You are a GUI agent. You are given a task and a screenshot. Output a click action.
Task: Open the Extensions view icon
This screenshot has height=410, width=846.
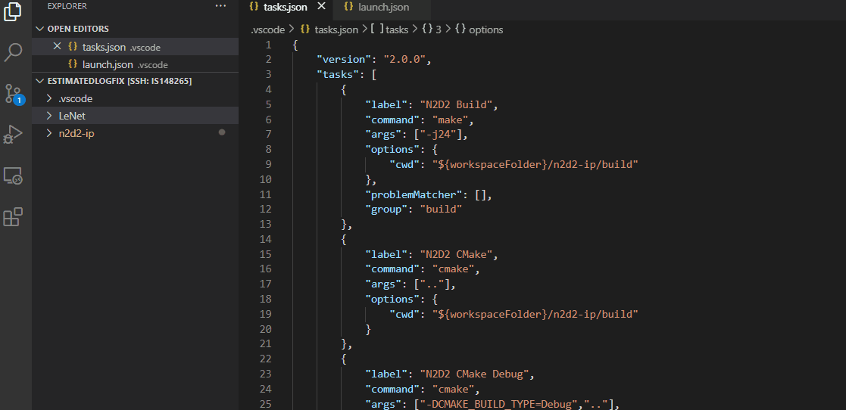pyautogui.click(x=13, y=217)
